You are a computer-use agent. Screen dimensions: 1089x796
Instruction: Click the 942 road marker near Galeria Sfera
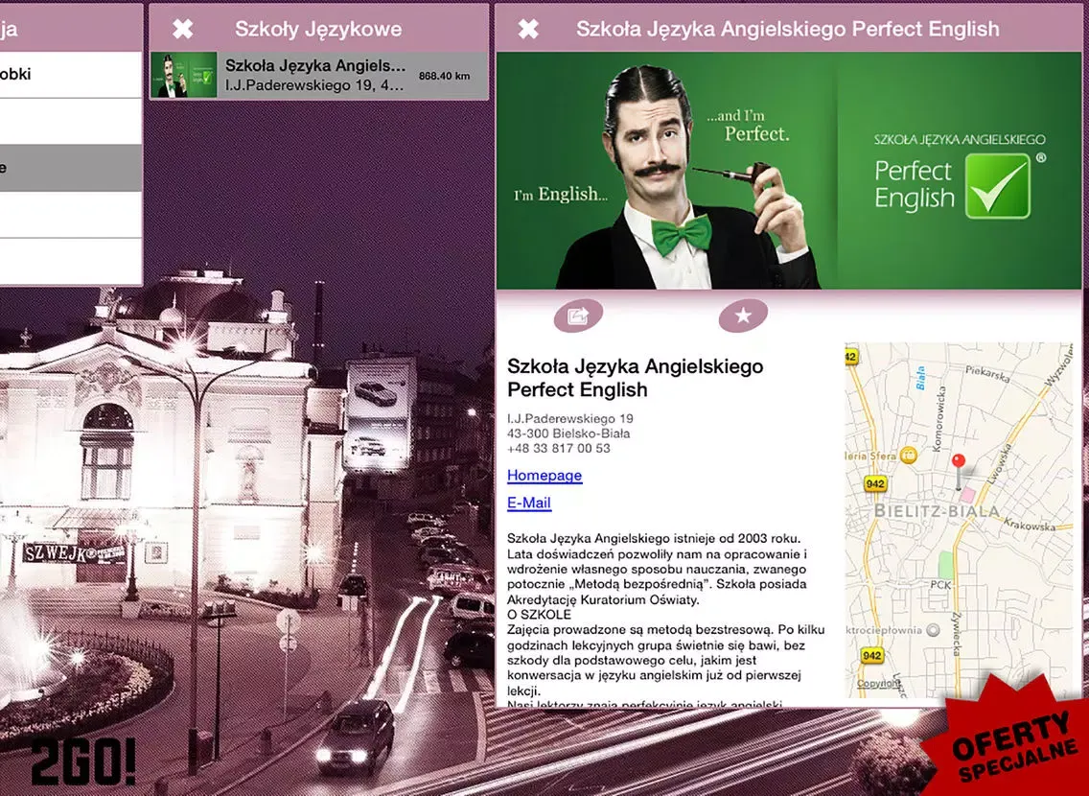coord(875,484)
